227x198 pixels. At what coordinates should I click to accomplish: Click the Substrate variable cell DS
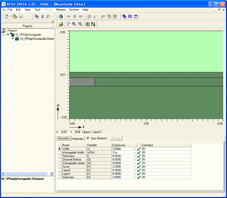[99, 177]
